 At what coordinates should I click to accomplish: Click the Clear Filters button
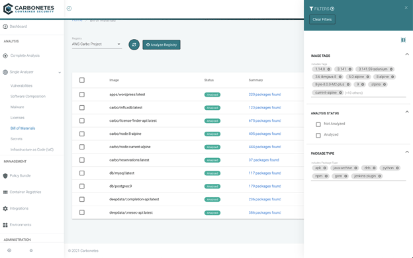(322, 19)
